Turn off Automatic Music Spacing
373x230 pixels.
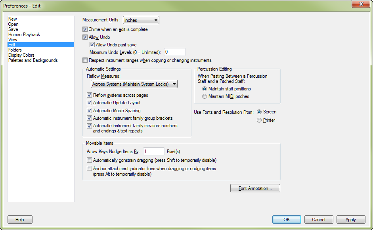(89, 110)
